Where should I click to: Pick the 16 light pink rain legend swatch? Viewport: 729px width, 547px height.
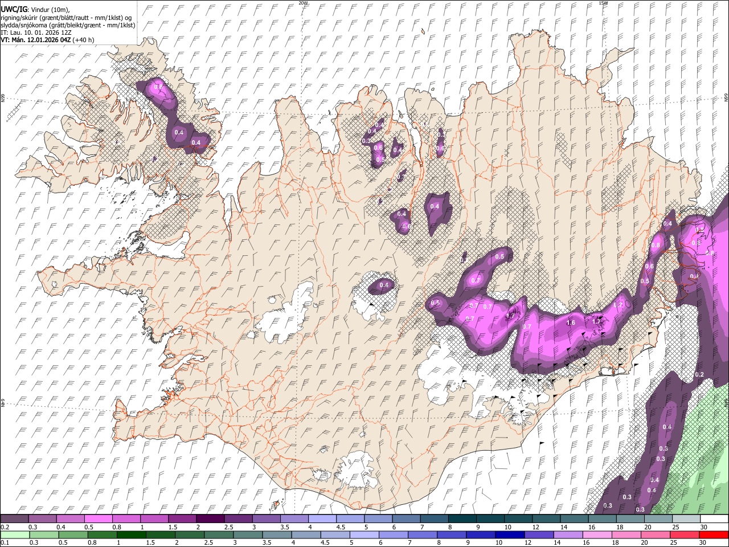pyautogui.click(x=596, y=534)
